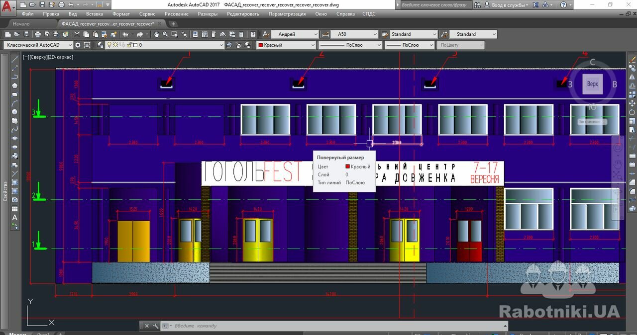Click the red 'Цвет' swatch in the dimension tooltip
Viewport: 637px width, 335px height.
click(x=348, y=167)
